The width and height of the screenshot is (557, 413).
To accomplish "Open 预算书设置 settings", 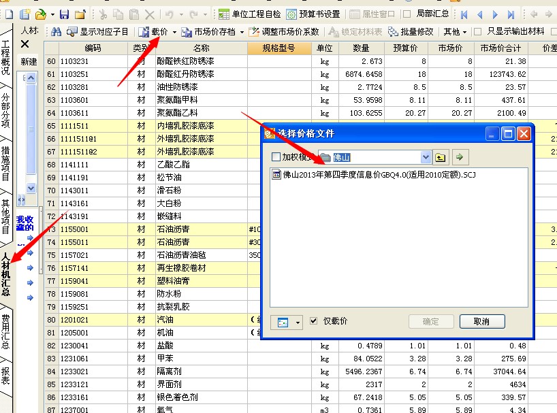I will 313,14.
